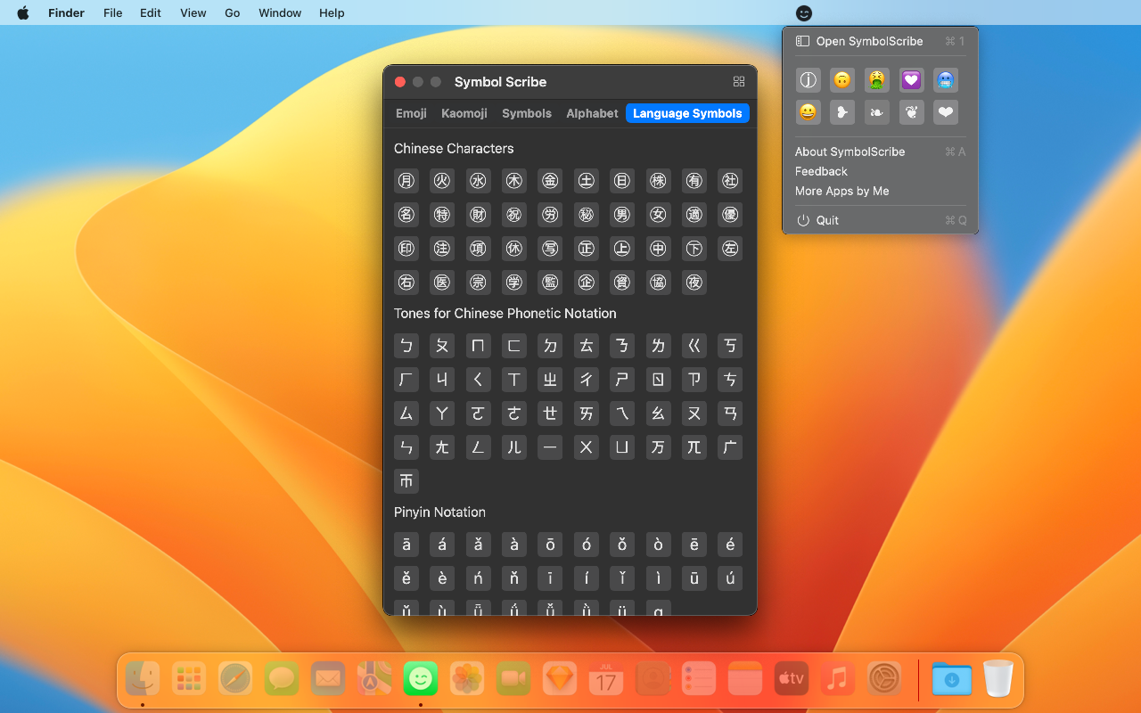Select the ú pinyin letter
Viewport: 1141px width, 713px height.
[730, 578]
